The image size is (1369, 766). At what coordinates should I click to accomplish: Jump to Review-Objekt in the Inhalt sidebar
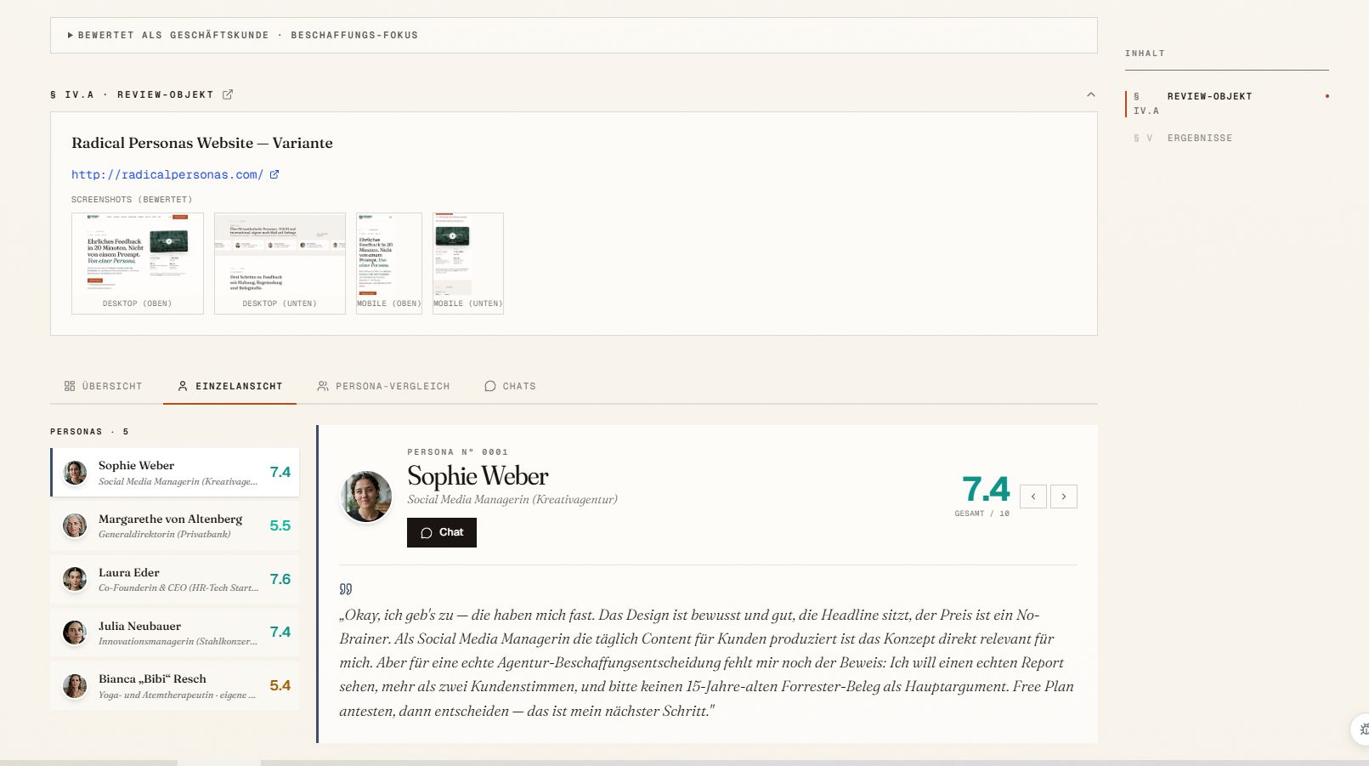click(1227, 103)
